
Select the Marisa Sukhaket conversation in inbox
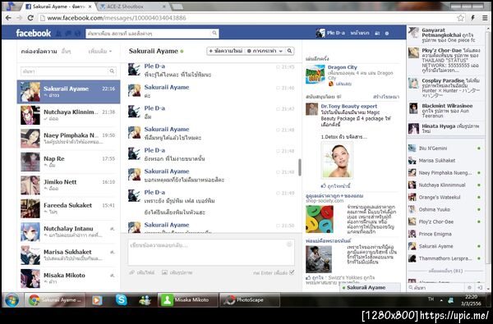[68, 255]
